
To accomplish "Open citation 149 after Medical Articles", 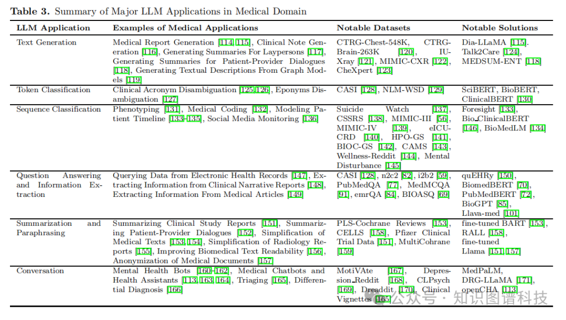I will click(296, 194).
